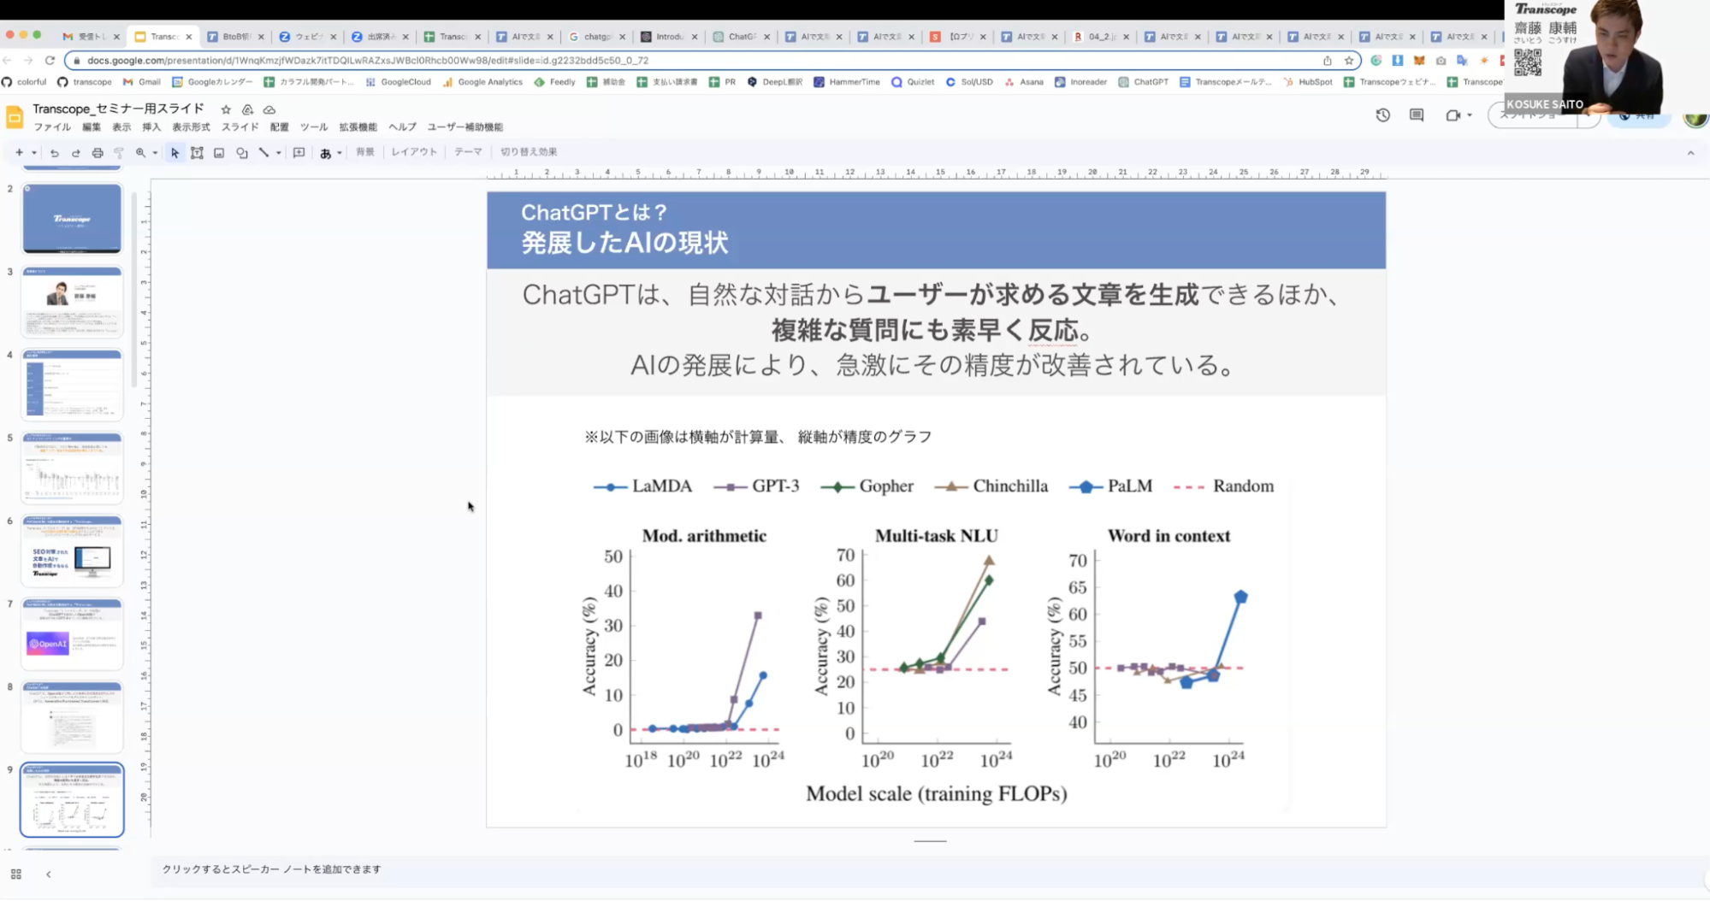The image size is (1710, 901).
Task: Expand the Zoom level dropdown arrow
Action: click(155, 152)
